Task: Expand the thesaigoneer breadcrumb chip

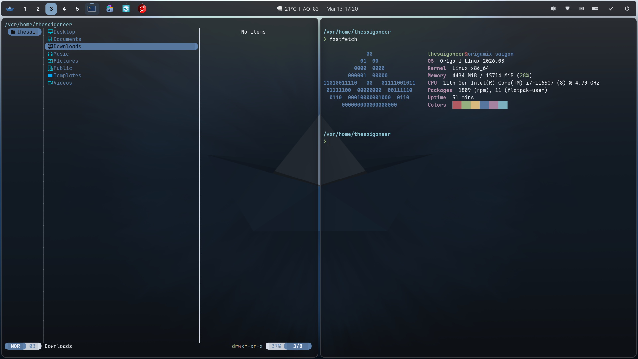Action: (24, 32)
